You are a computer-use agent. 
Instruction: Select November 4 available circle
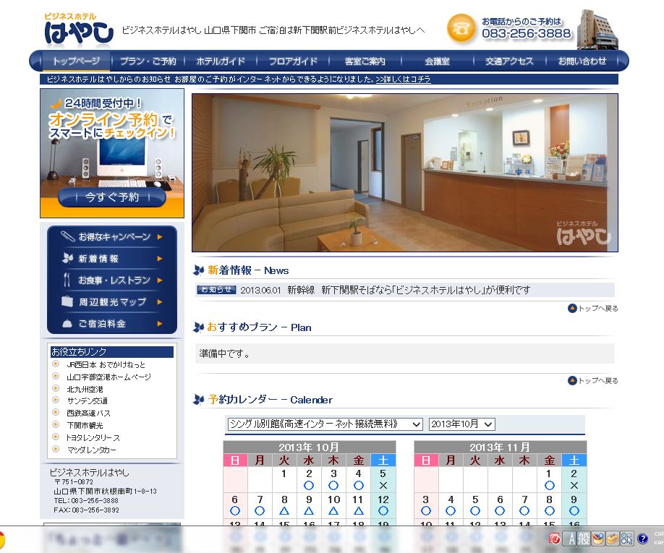[x=451, y=511]
